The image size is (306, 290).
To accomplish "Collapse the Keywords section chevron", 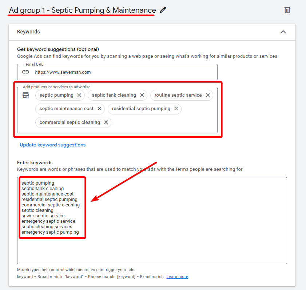I will coord(283,32).
